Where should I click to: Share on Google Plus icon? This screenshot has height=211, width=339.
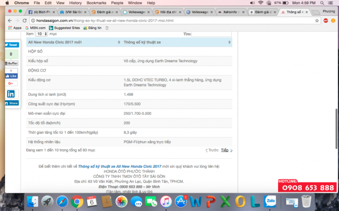pyautogui.click(x=11, y=83)
